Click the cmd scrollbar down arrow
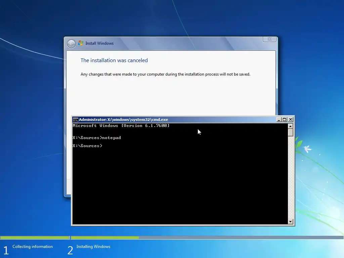The width and height of the screenshot is (344, 258). tap(291, 222)
